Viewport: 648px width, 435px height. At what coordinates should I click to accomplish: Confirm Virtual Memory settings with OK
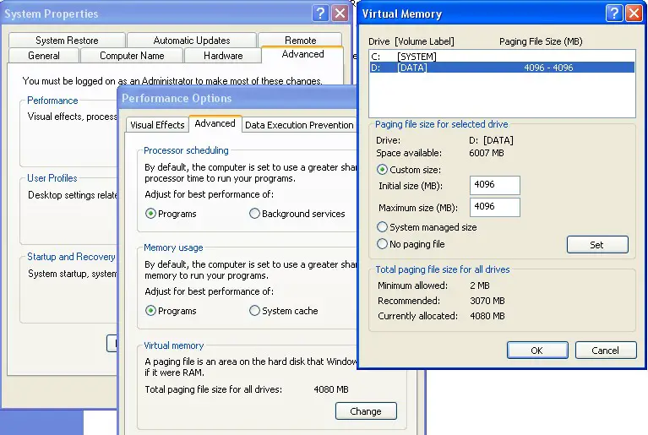(537, 351)
